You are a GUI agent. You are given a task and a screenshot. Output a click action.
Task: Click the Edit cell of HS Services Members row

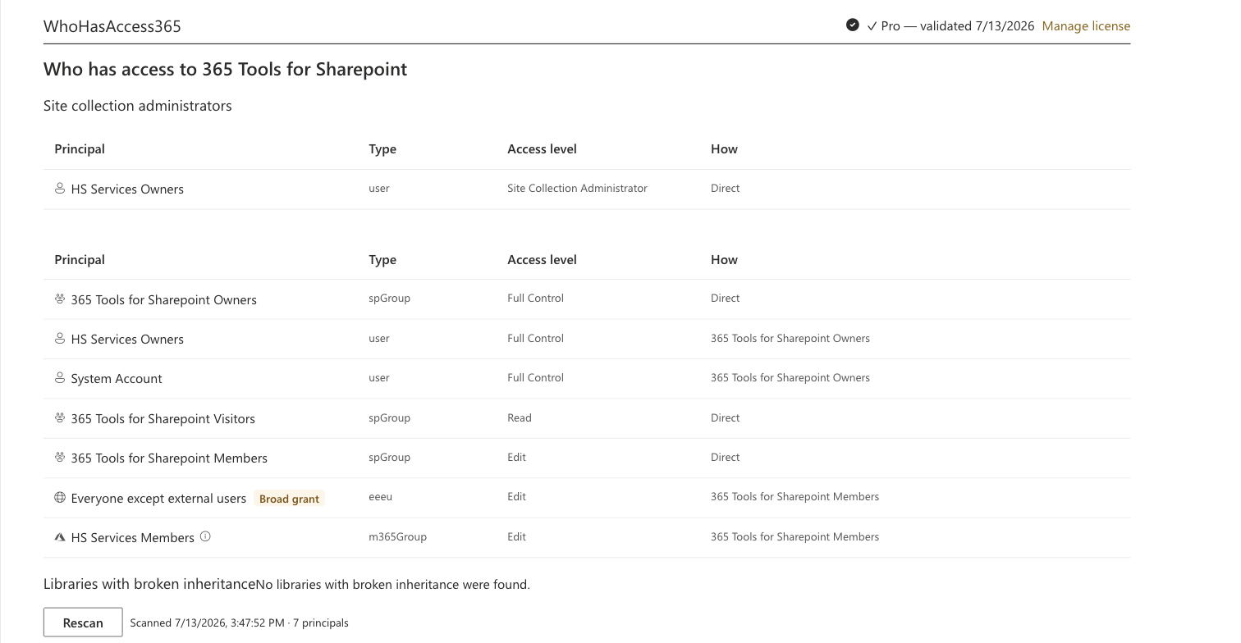[x=516, y=537]
